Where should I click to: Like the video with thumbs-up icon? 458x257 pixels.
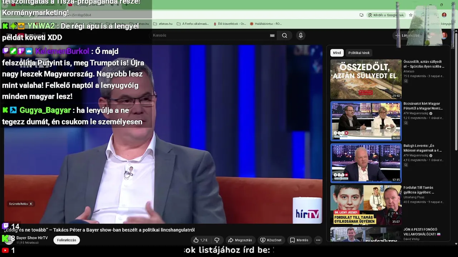click(x=200, y=240)
